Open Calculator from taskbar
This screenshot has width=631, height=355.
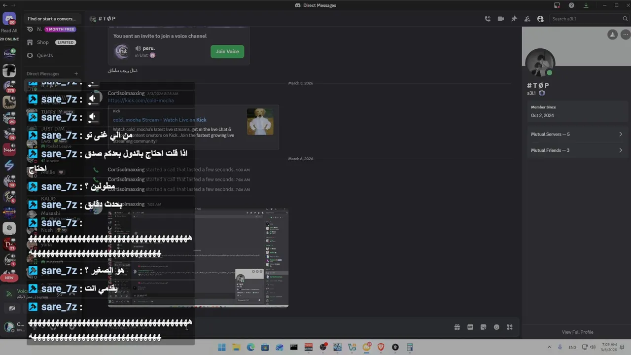(x=410, y=347)
